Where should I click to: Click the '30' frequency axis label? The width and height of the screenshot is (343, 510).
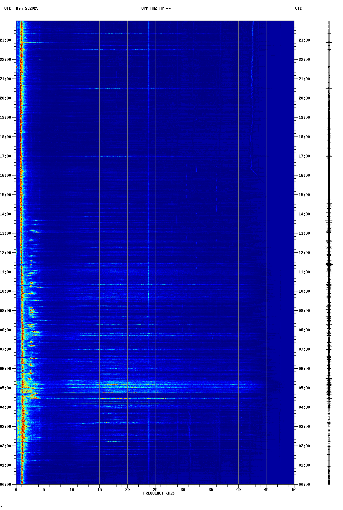(x=183, y=490)
